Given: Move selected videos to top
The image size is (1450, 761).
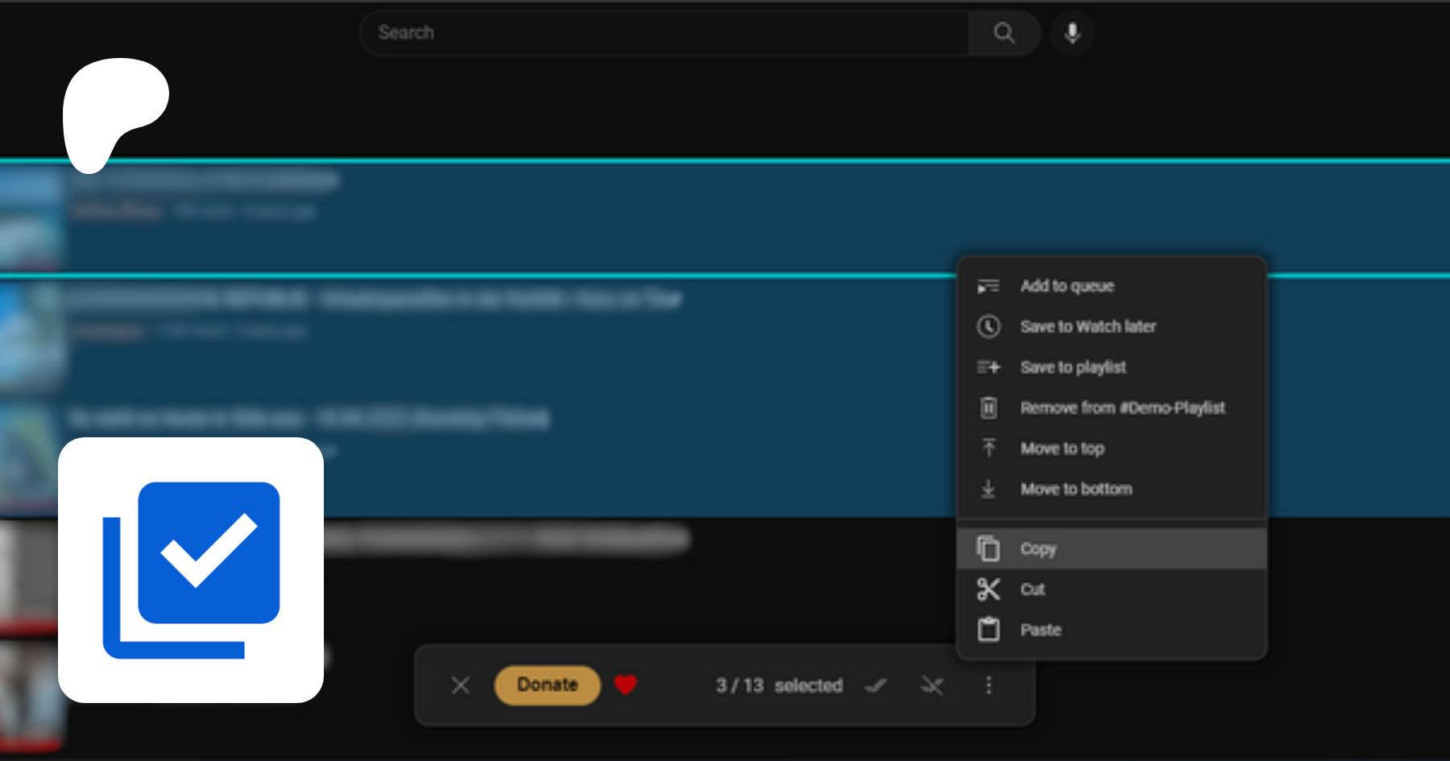Looking at the screenshot, I should (x=1062, y=449).
